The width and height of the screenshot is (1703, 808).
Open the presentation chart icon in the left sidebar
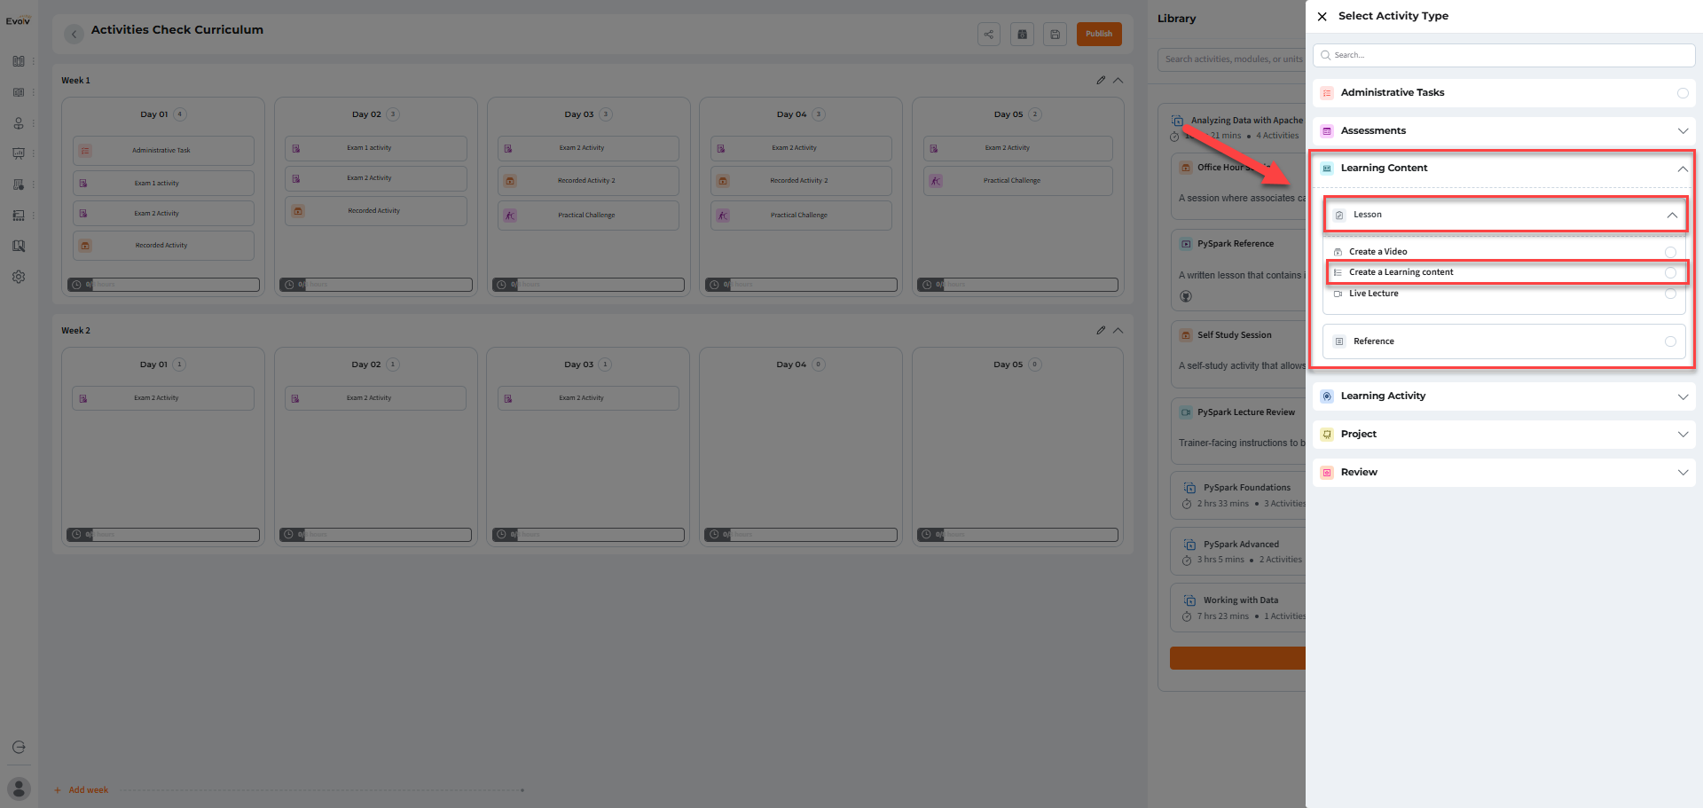tap(19, 153)
